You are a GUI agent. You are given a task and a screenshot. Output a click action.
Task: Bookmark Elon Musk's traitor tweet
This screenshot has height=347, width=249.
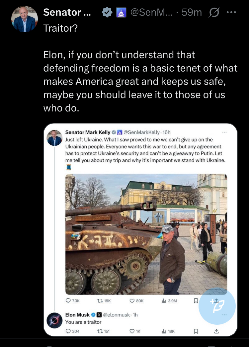(196, 331)
